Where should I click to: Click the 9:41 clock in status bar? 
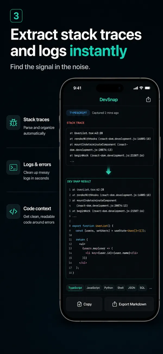77,88
